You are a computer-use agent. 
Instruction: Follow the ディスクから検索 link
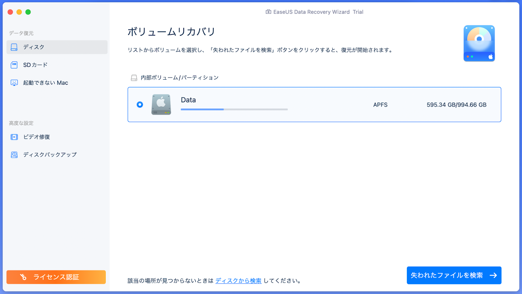click(x=238, y=281)
